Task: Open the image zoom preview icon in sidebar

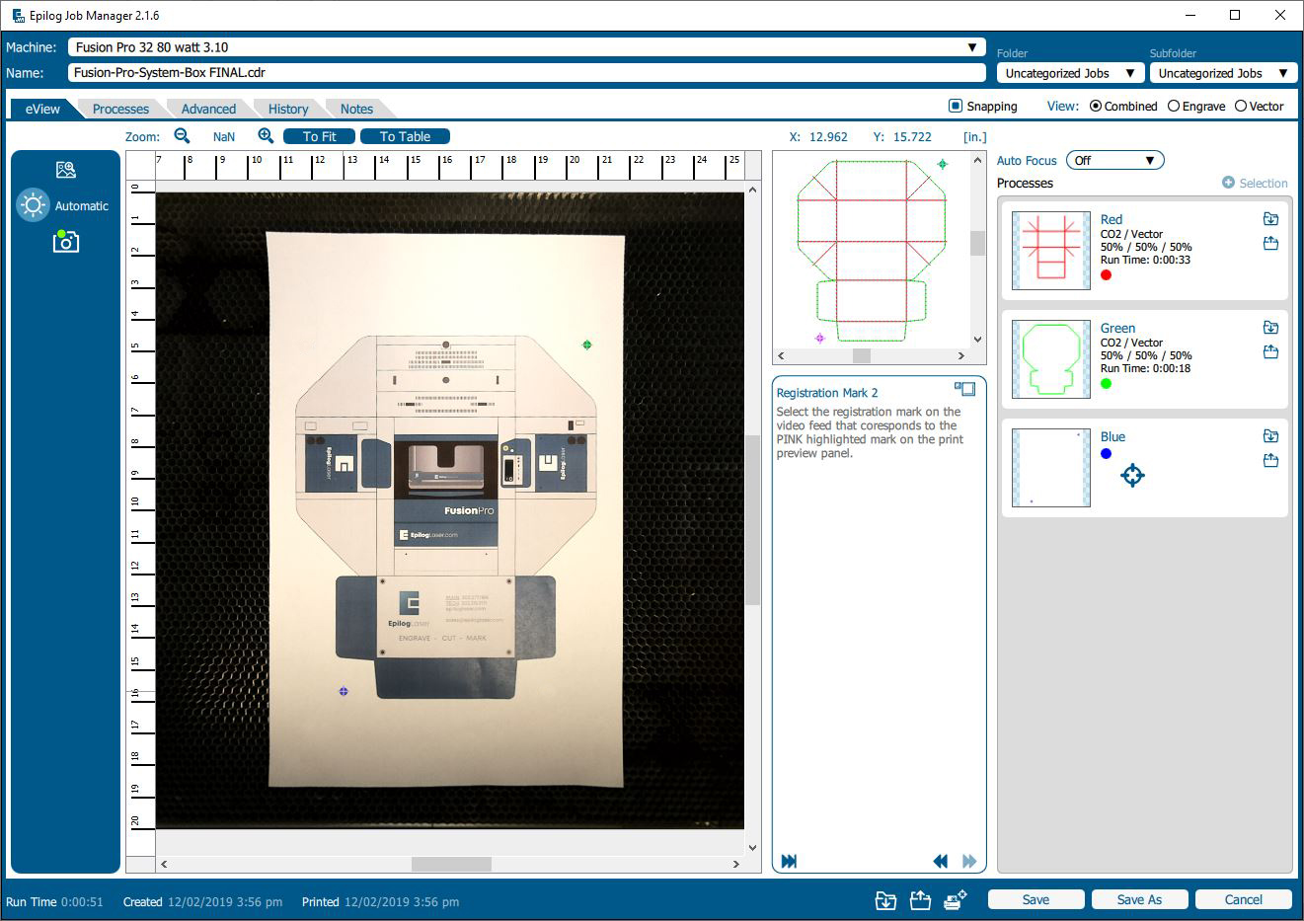Action: [x=66, y=170]
